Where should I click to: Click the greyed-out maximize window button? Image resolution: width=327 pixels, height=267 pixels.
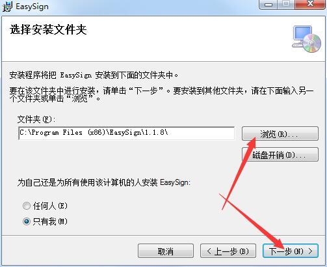pos(286,5)
